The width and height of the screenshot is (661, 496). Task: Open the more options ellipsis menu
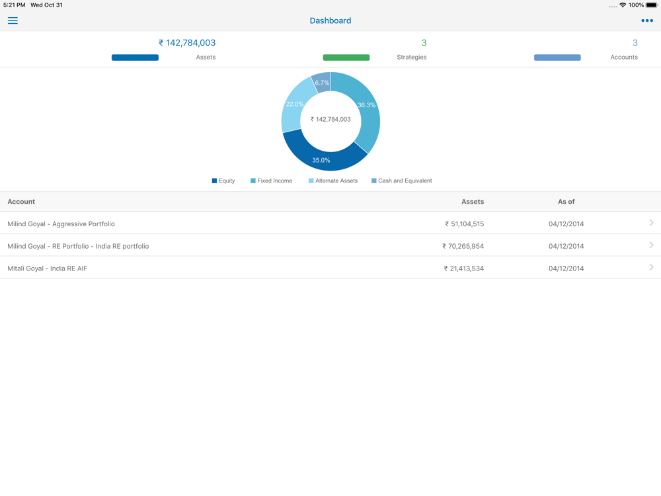tap(646, 21)
